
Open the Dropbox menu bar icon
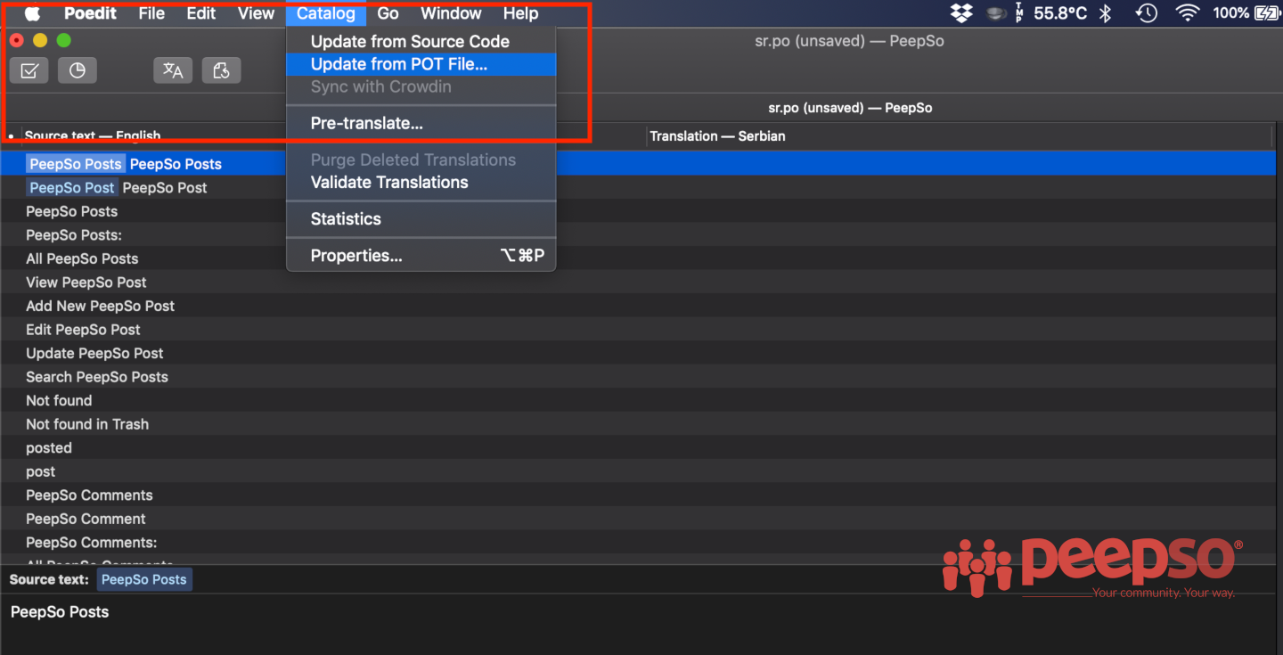click(961, 13)
